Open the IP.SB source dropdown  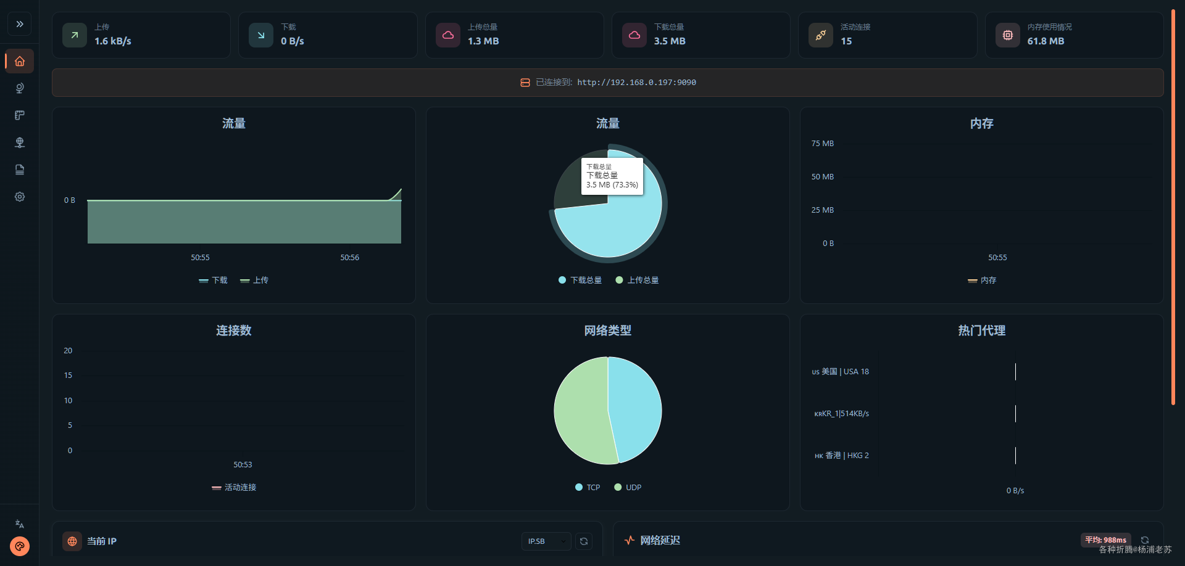click(x=546, y=541)
